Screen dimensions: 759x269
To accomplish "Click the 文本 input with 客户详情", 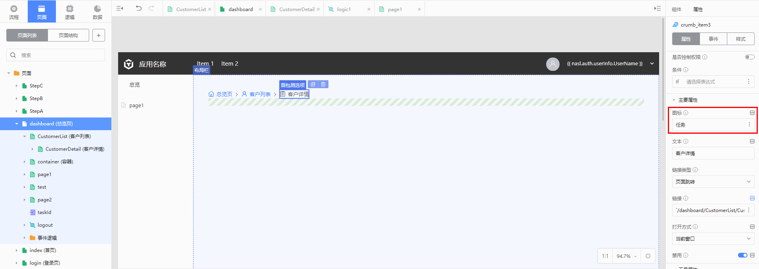I will (713, 153).
